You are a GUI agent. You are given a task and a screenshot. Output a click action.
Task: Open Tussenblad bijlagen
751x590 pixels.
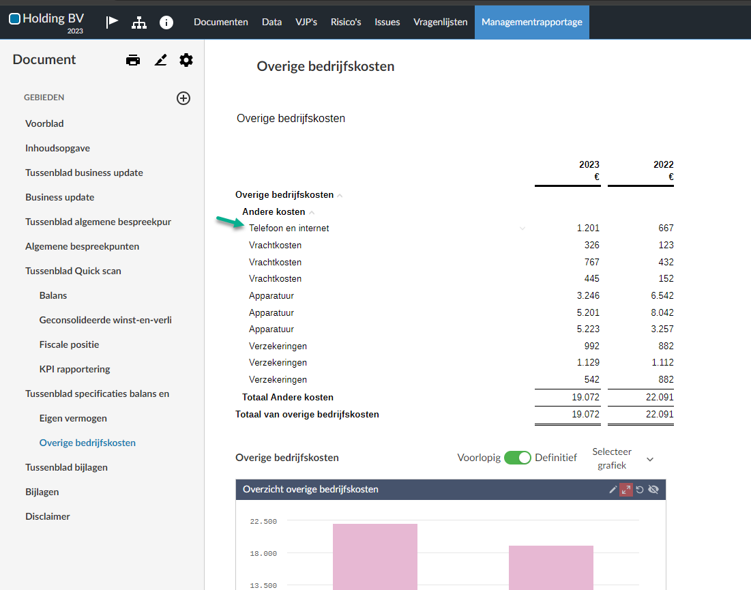(67, 467)
